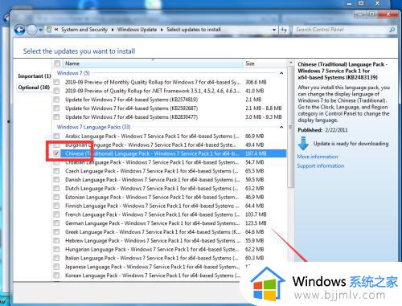
Task: Switch to Important (1) updates tab
Action: pos(35,76)
